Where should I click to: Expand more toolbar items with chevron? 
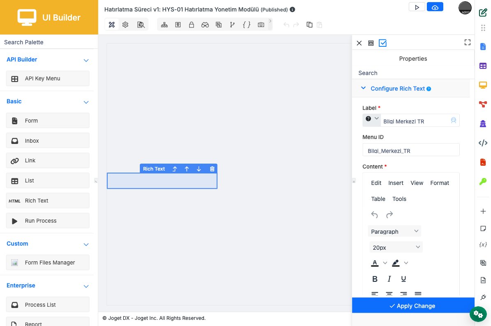[x=270, y=21]
